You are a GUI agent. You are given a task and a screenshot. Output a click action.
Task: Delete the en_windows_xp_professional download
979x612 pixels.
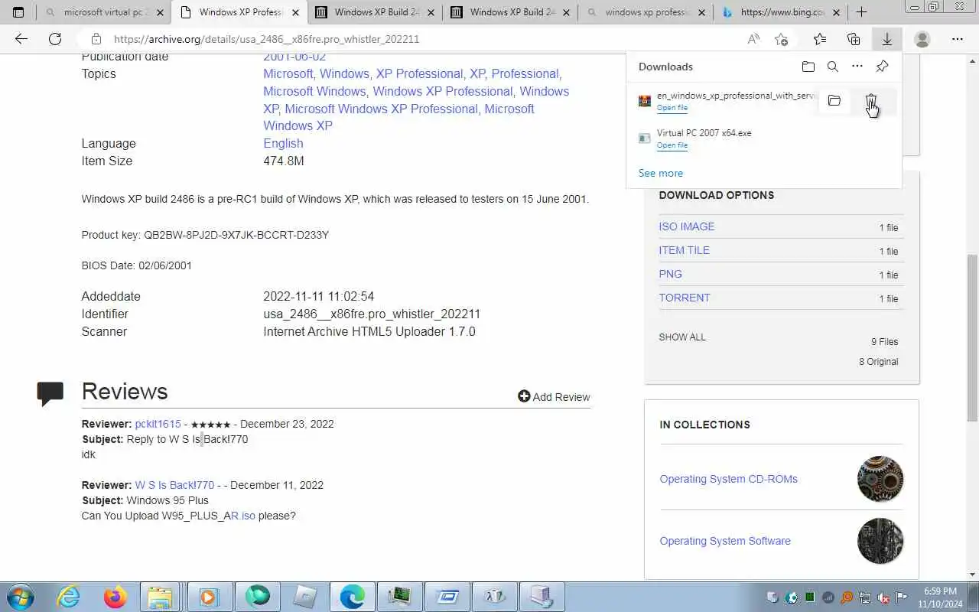871,101
